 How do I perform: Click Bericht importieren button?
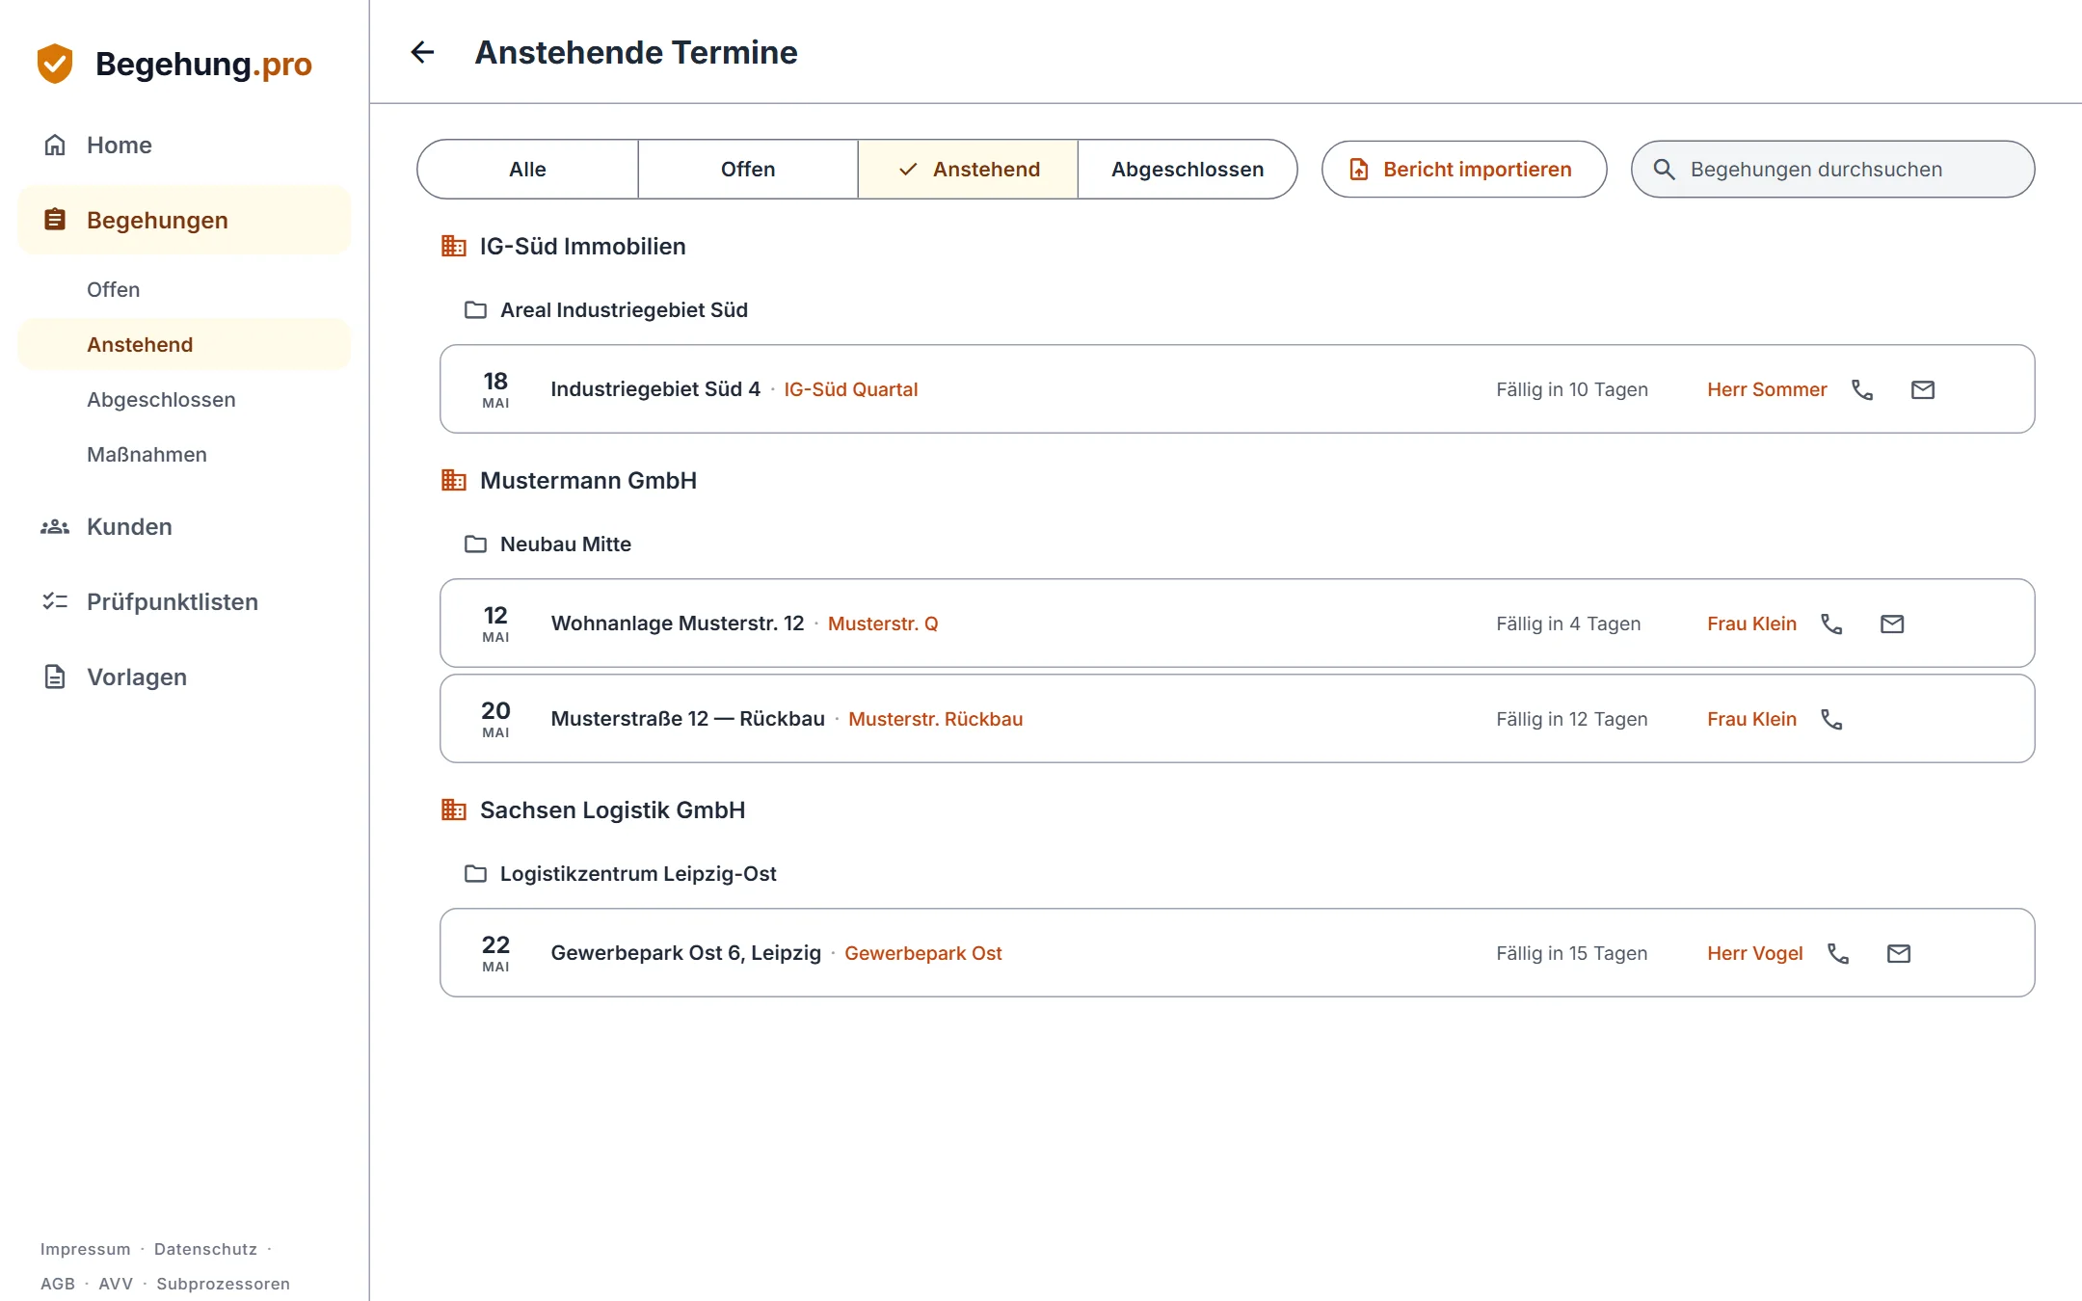point(1463,170)
